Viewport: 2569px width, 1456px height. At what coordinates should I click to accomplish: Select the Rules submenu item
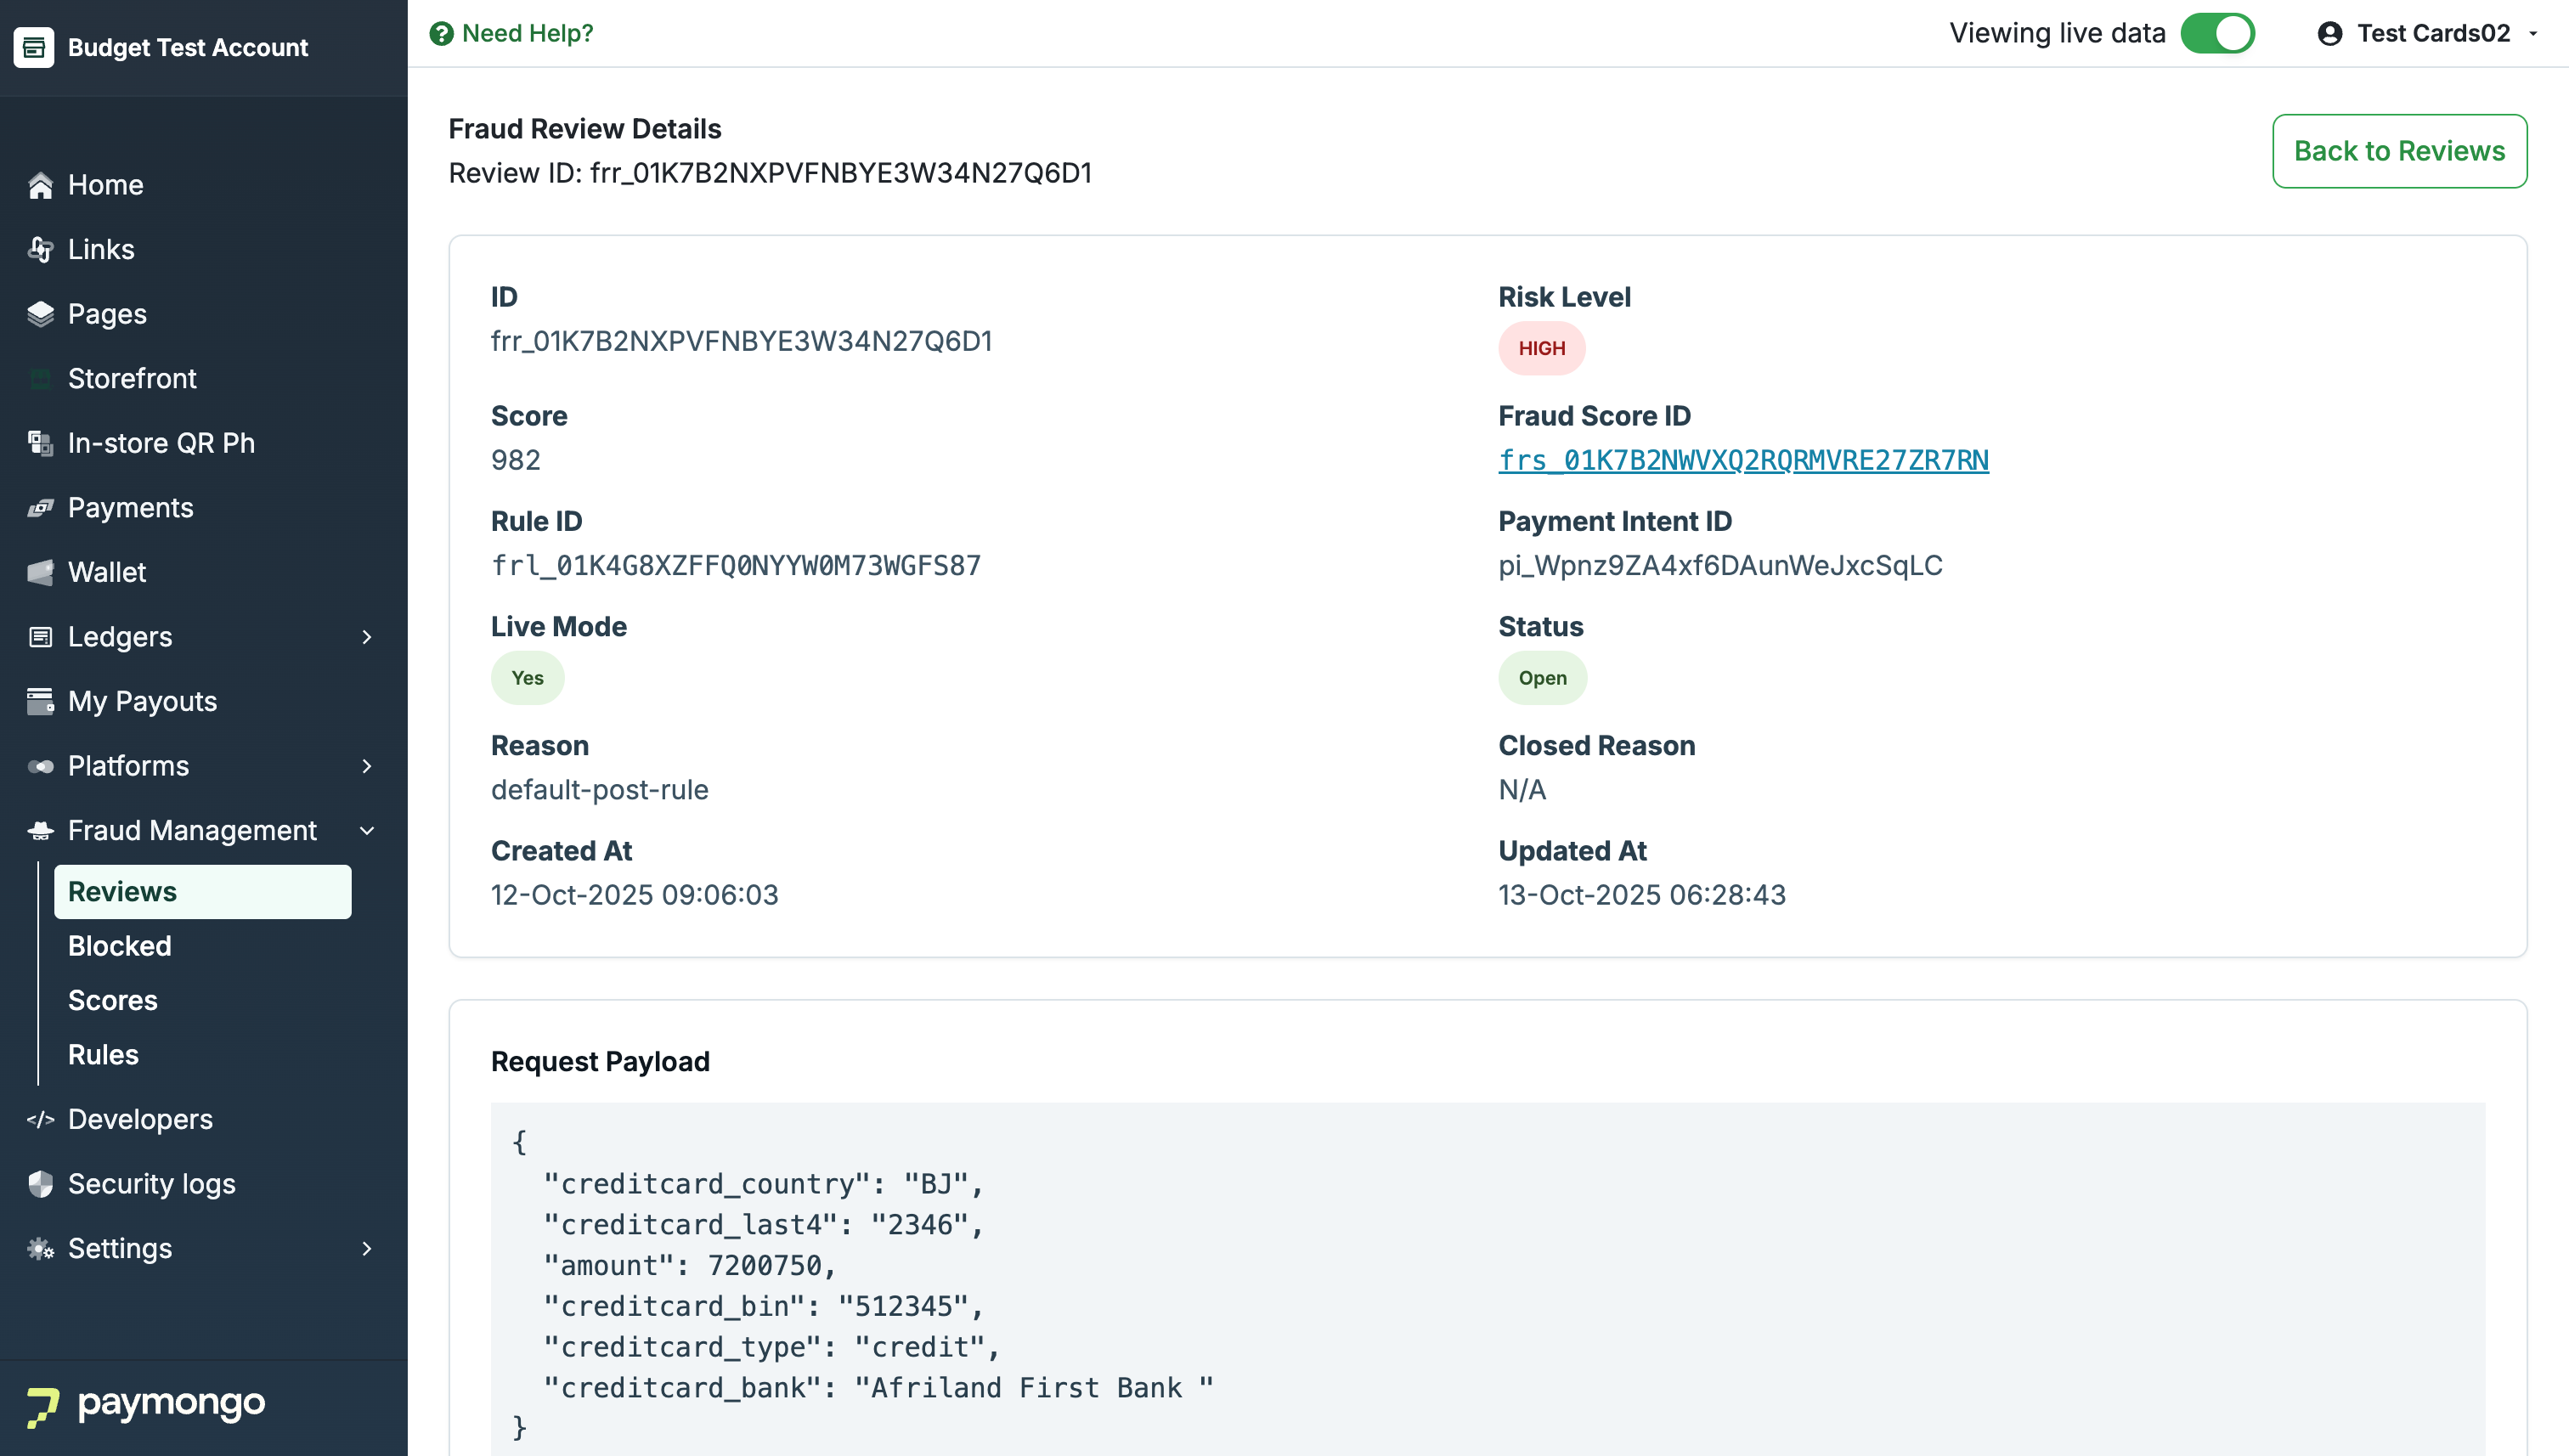coord(103,1054)
